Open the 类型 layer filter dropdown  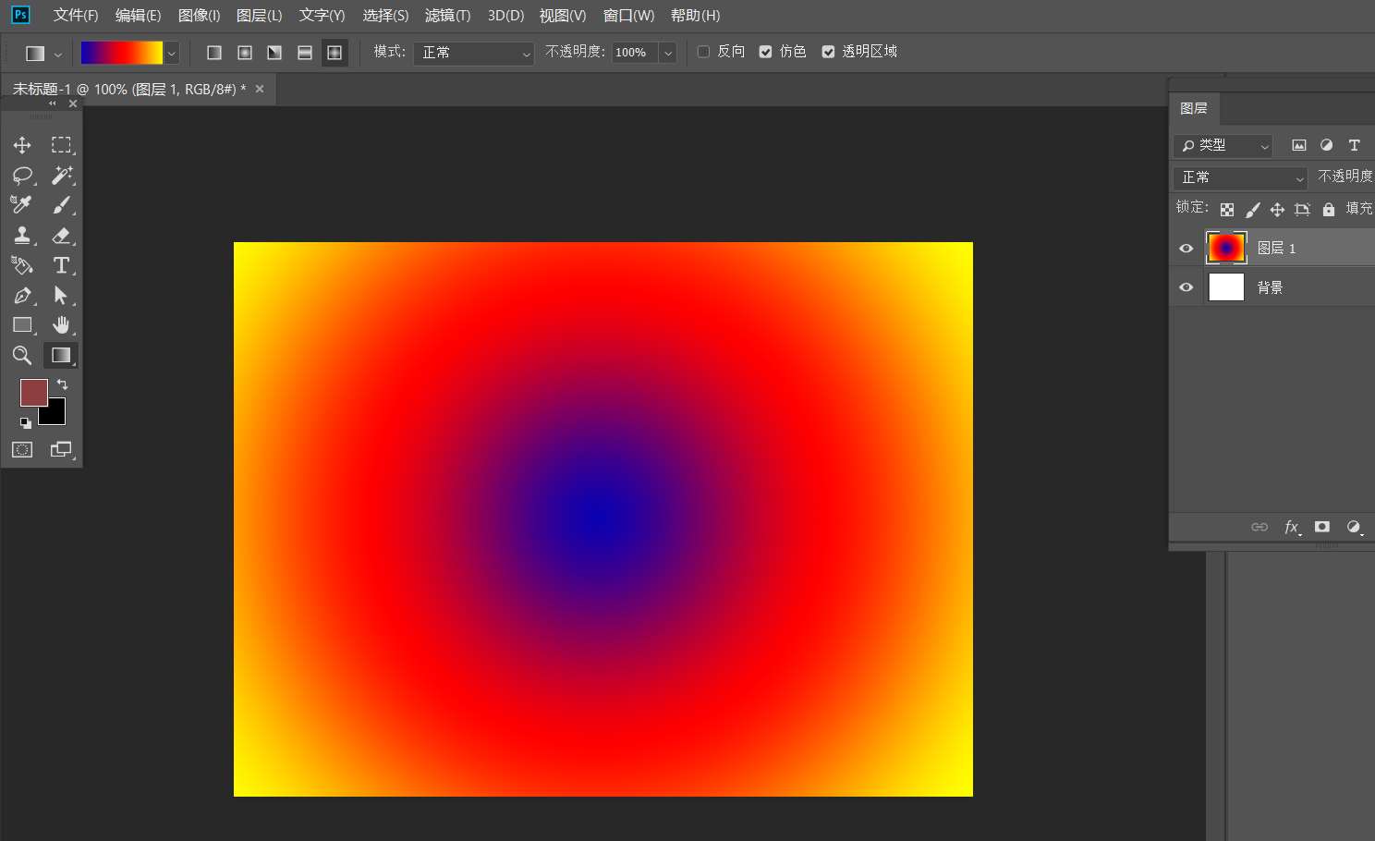click(1223, 145)
